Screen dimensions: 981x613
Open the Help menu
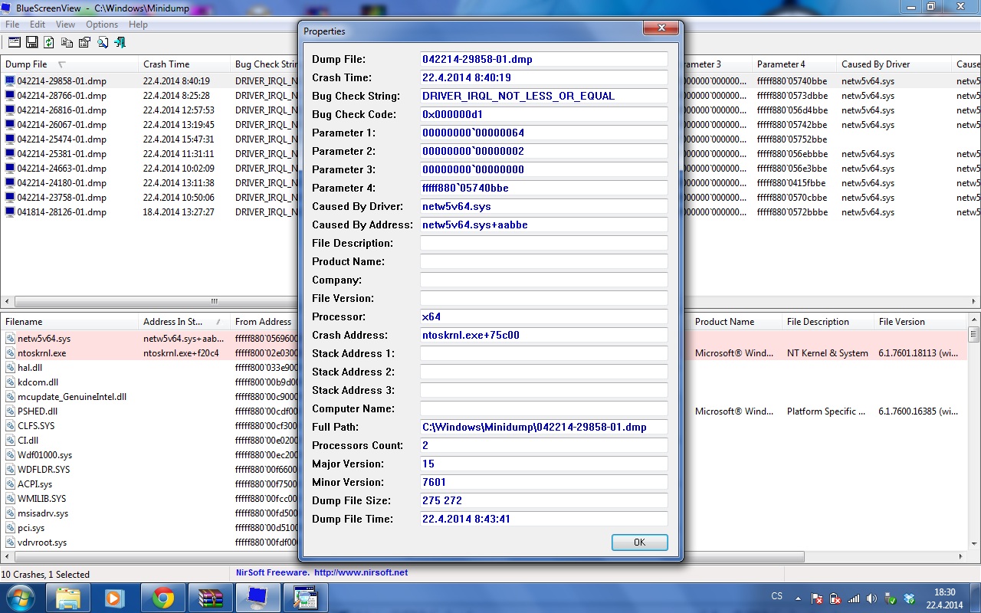point(138,25)
